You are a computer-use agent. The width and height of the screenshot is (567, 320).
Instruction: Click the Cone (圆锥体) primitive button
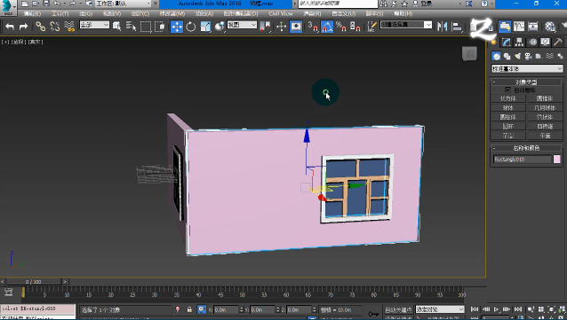tap(545, 98)
